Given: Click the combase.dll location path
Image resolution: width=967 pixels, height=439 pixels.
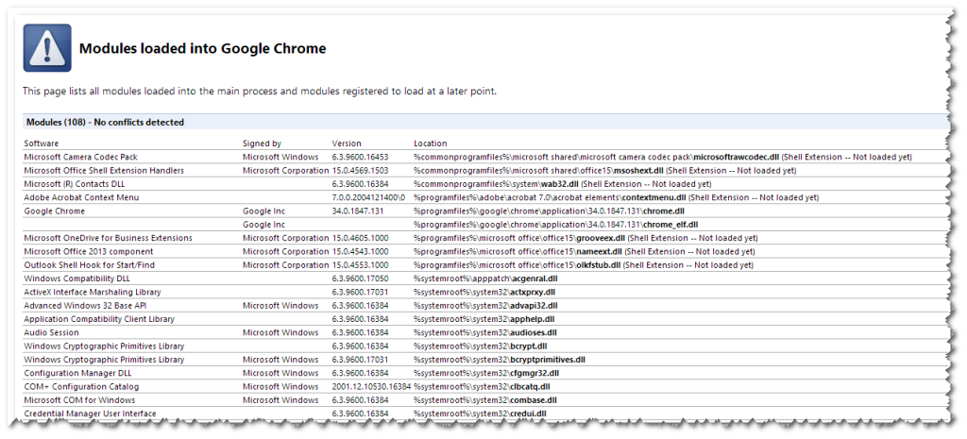Looking at the screenshot, I should tap(484, 400).
